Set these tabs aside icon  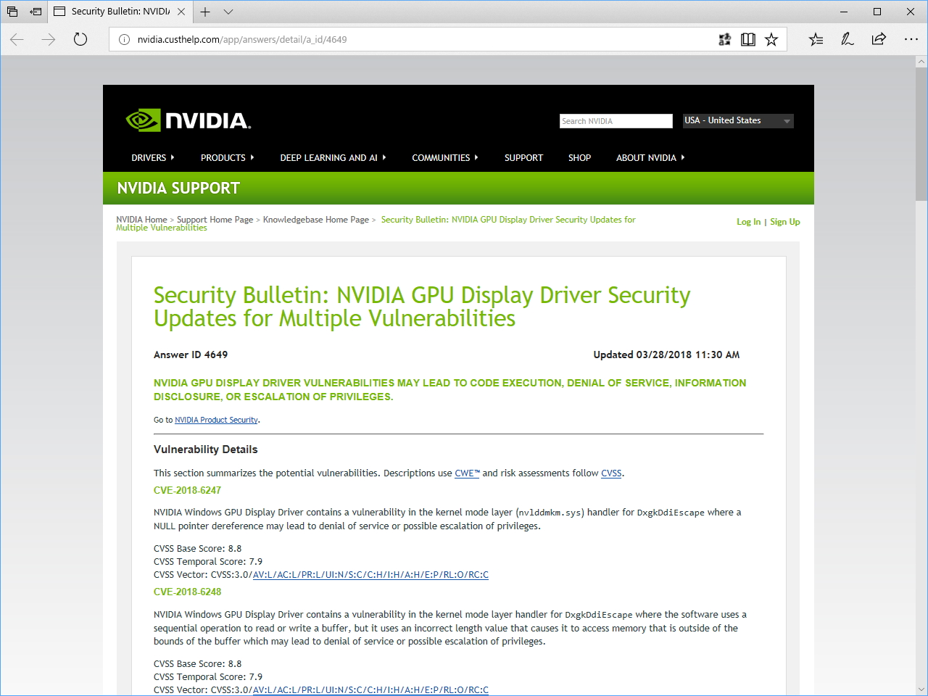36,12
